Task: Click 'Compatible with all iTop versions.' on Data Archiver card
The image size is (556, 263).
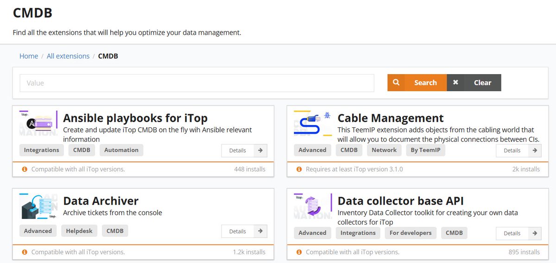Action: coord(78,252)
